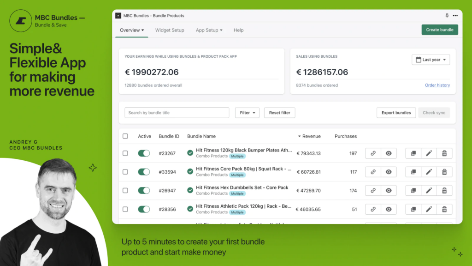
Task: Edit bundle #23267 with pencil icon
Action: pos(429,153)
